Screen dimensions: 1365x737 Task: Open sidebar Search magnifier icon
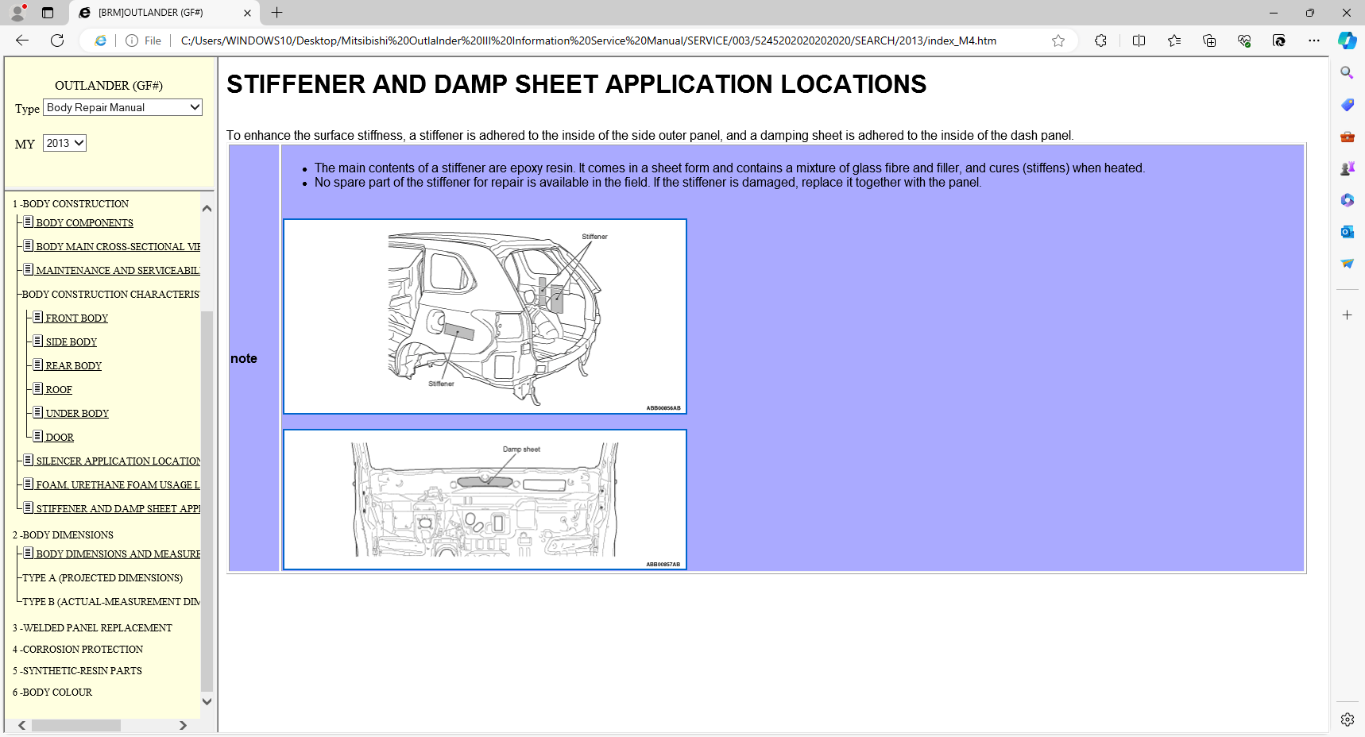coord(1347,73)
